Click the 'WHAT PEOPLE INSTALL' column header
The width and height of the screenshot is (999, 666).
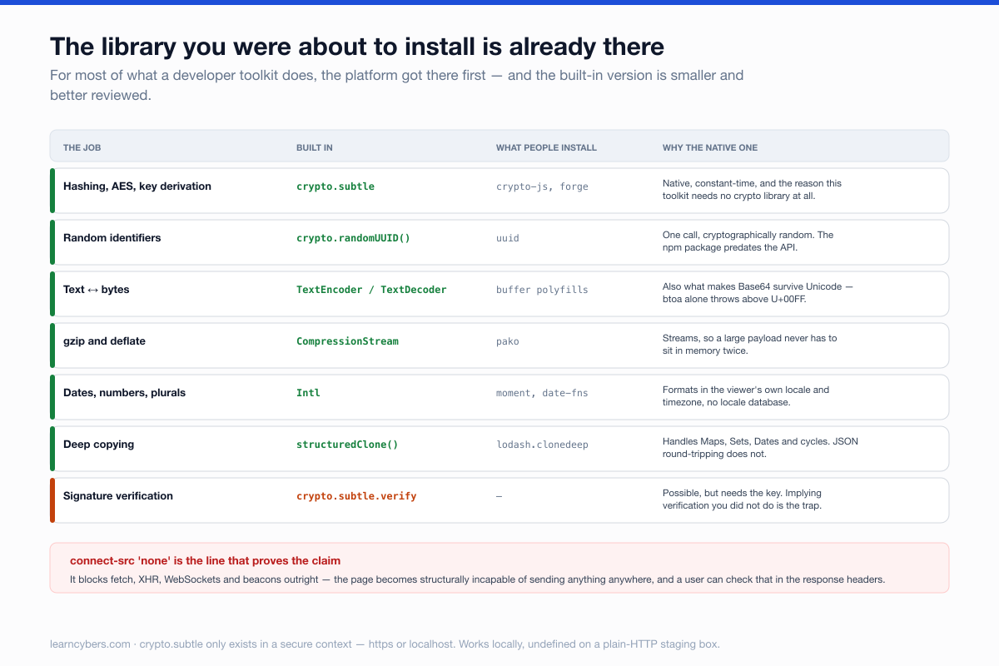coord(546,148)
